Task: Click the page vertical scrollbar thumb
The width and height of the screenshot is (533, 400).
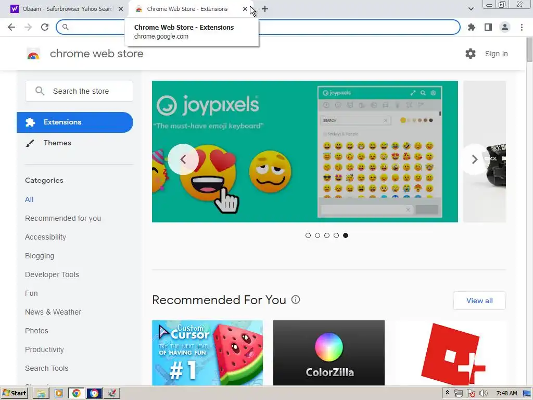Action: 529,50
